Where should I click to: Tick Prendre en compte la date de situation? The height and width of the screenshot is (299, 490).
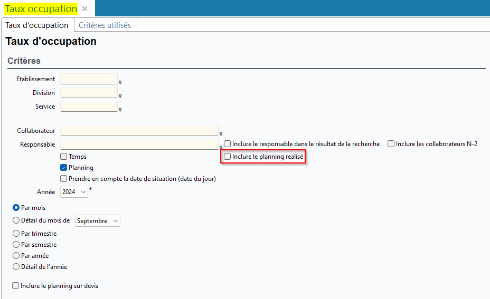point(64,179)
